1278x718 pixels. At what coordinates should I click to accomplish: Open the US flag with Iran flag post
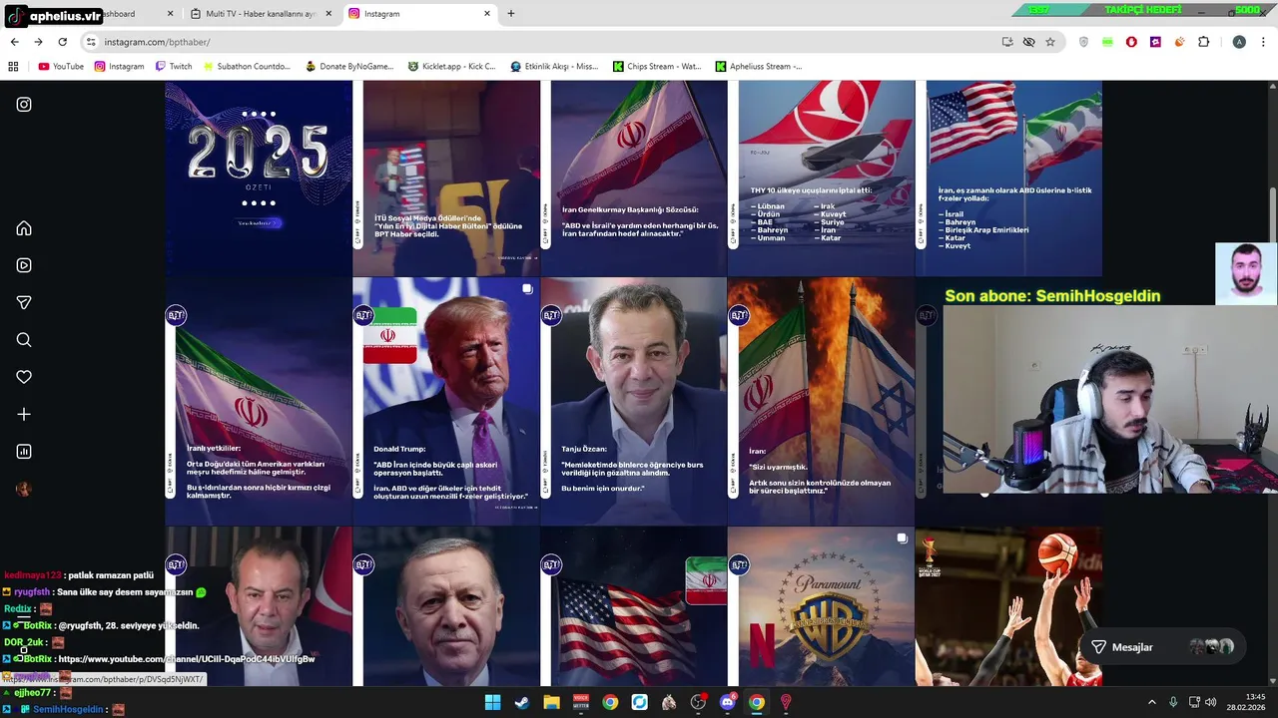pos(634,606)
